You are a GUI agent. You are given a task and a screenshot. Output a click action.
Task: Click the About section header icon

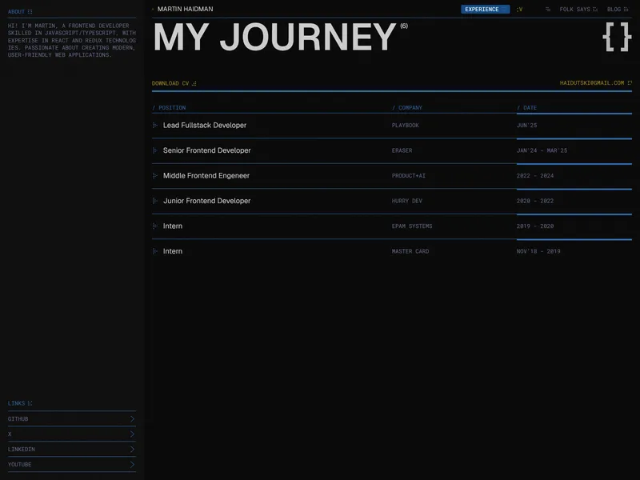coord(30,12)
